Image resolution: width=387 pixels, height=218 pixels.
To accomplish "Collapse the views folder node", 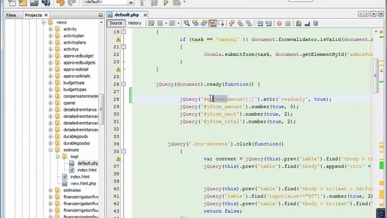I will point(44,22).
